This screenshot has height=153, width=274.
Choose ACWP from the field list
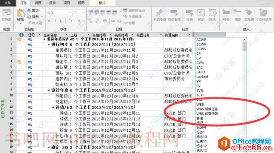click(x=201, y=40)
